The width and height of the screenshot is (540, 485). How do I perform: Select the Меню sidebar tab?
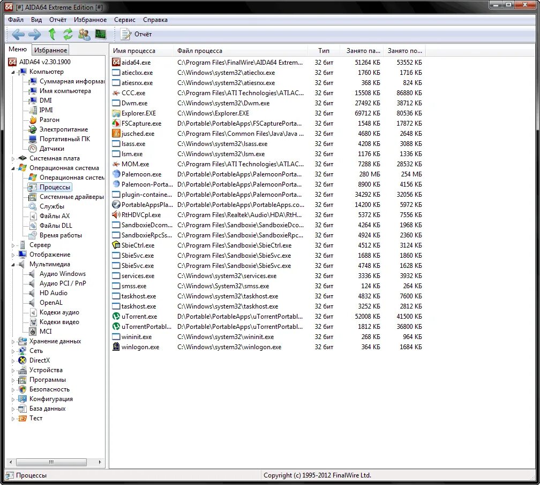(x=18, y=49)
